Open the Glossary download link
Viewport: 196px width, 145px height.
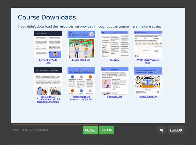click(x=115, y=60)
